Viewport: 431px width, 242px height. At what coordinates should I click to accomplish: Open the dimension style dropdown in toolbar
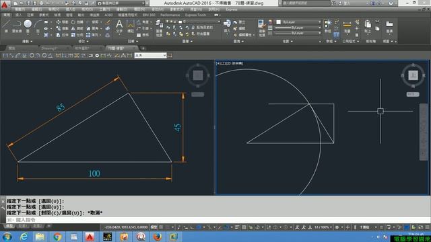point(151,55)
